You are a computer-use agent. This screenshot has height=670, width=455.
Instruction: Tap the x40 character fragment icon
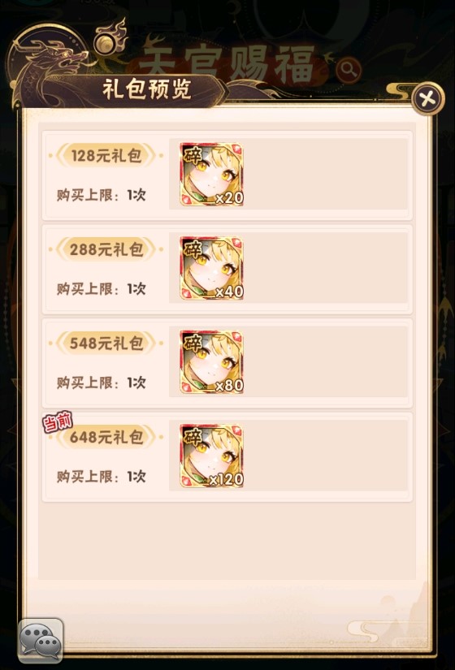(x=212, y=268)
